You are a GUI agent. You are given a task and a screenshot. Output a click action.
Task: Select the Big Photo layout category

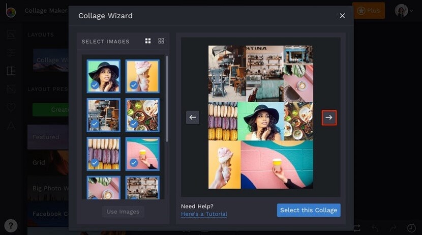(48, 188)
